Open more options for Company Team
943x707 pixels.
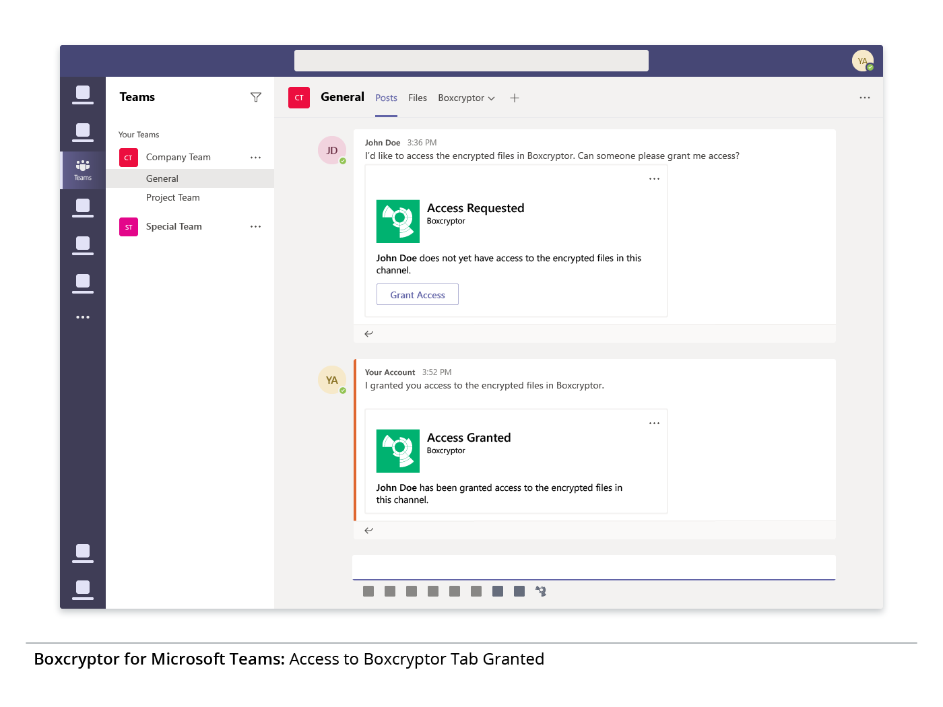point(255,158)
